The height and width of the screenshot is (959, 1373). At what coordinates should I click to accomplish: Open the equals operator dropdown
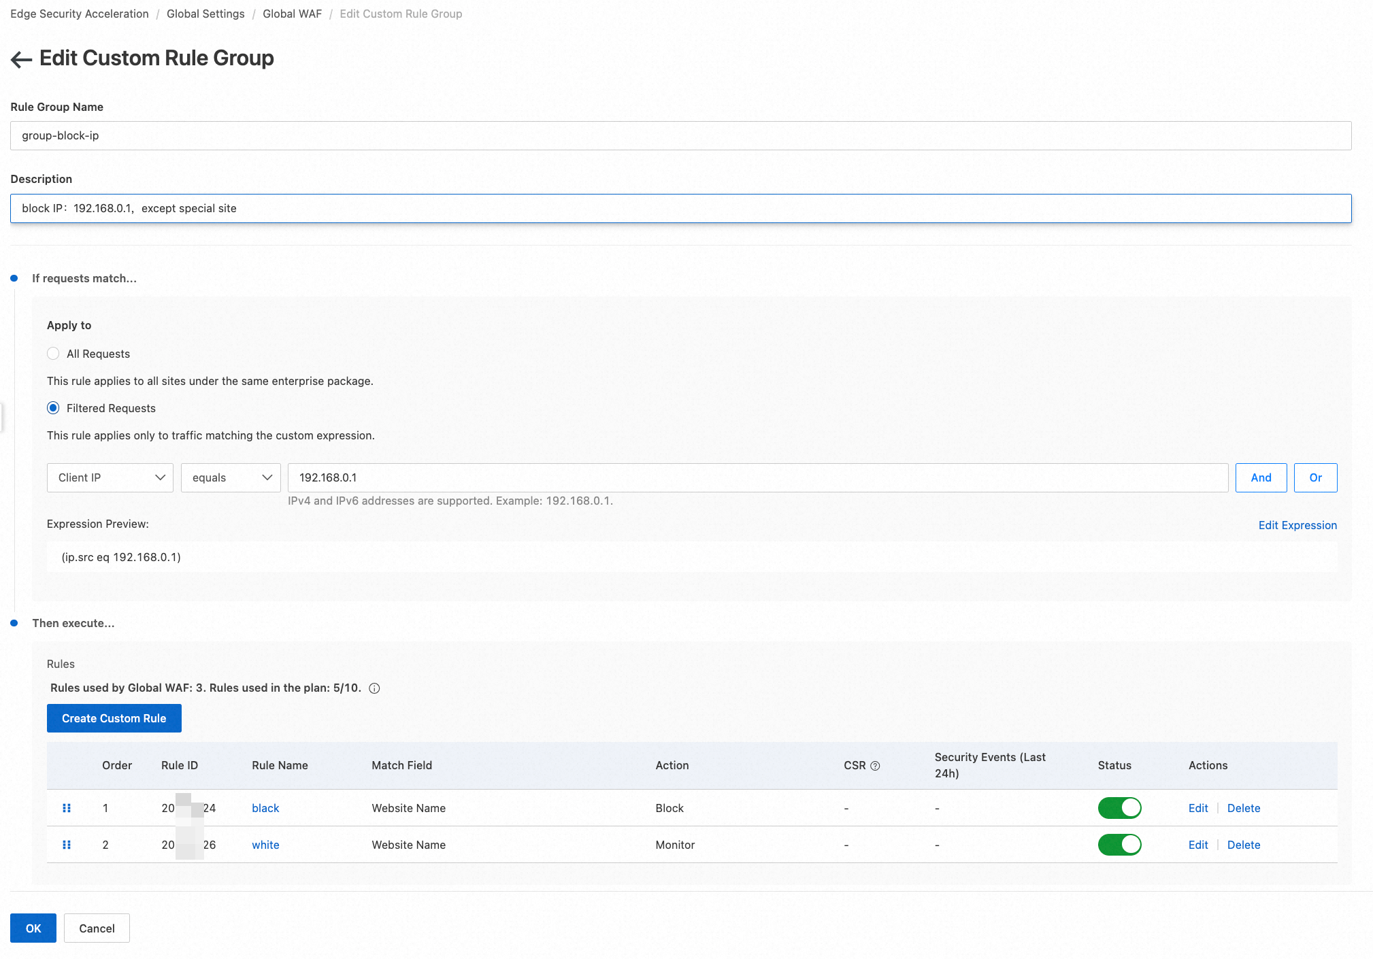231,477
